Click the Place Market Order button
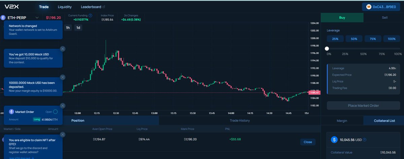The width and height of the screenshot is (404, 159). click(x=363, y=105)
